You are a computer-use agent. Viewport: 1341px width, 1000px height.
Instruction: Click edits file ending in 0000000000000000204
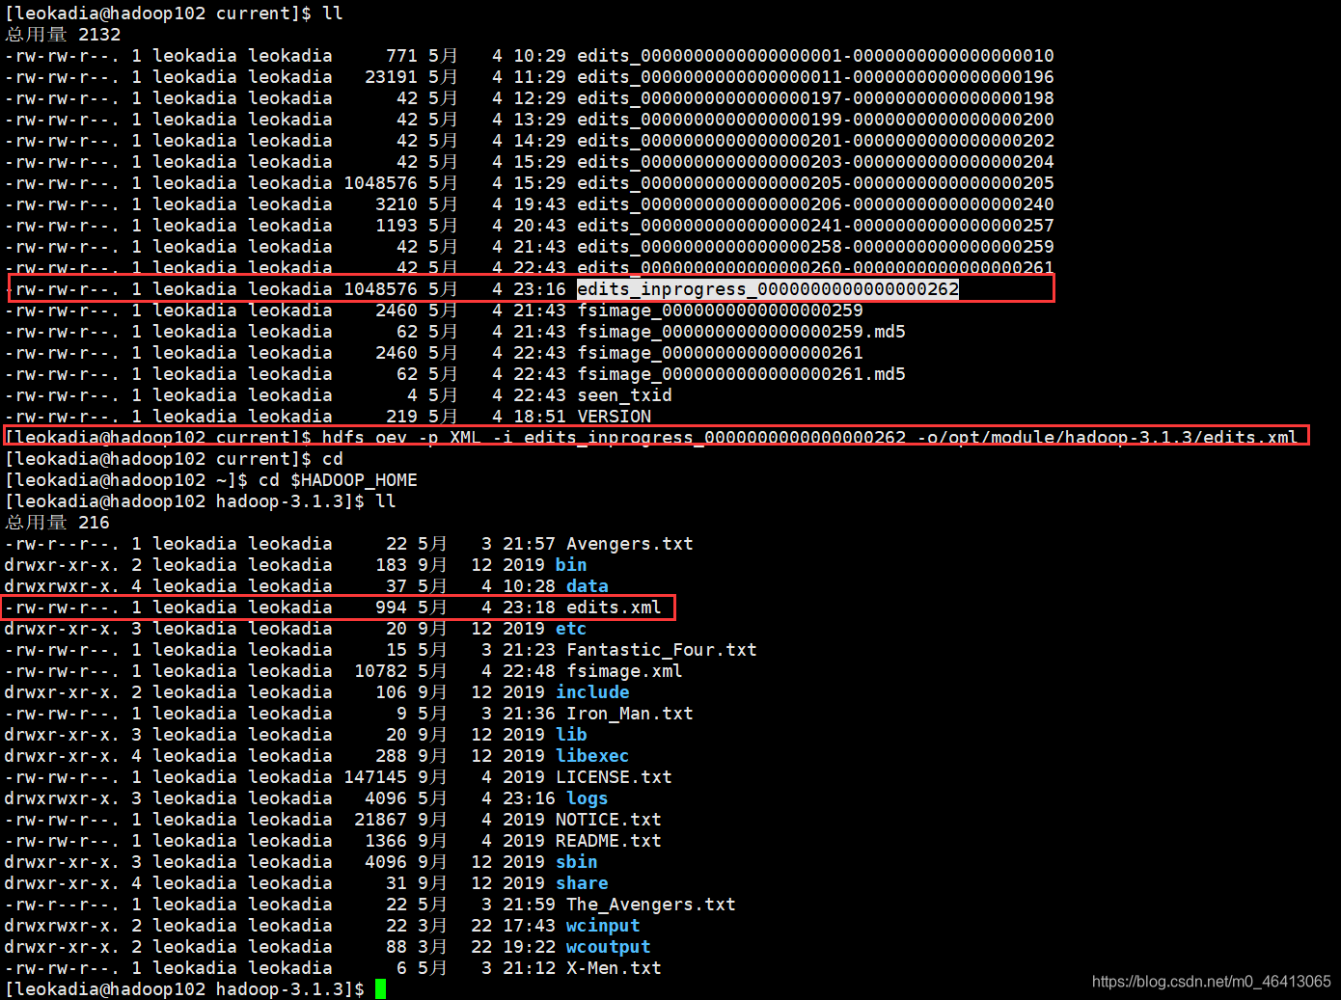[x=815, y=162]
